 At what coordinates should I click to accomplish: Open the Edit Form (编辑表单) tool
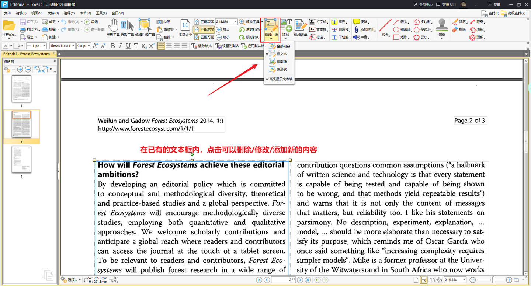[x=301, y=28]
